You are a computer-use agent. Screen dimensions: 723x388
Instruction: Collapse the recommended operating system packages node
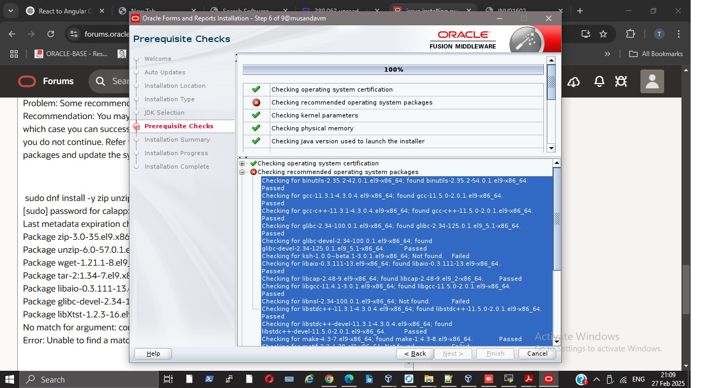(242, 172)
